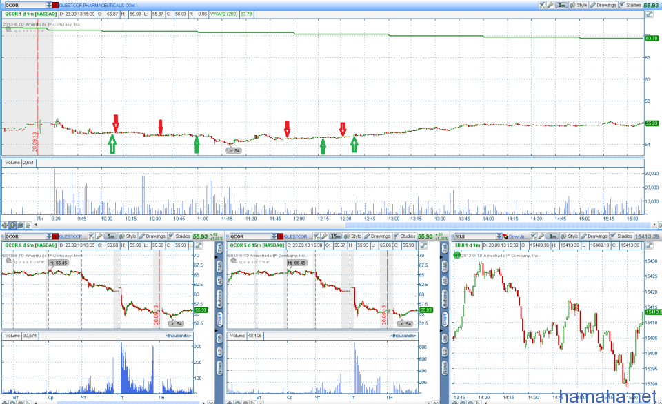The height and width of the screenshot is (404, 662).
Task: Click $DJI 1 d 1m chart label
Action: tap(468, 245)
